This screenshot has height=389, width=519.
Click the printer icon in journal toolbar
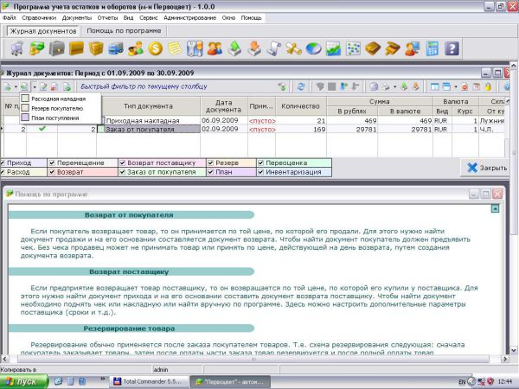386,86
